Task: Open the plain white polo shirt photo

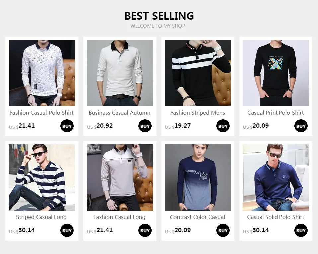Action: (x=120, y=73)
